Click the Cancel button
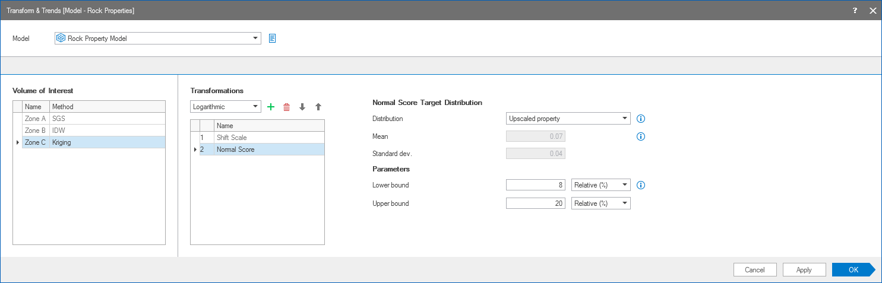882x283 pixels. coord(754,270)
